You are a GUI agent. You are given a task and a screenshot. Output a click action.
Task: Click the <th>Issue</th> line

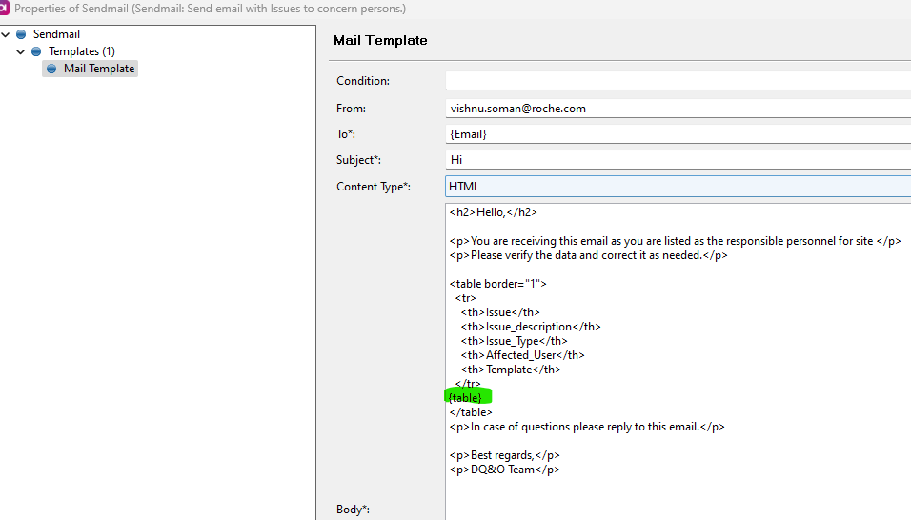[500, 312]
